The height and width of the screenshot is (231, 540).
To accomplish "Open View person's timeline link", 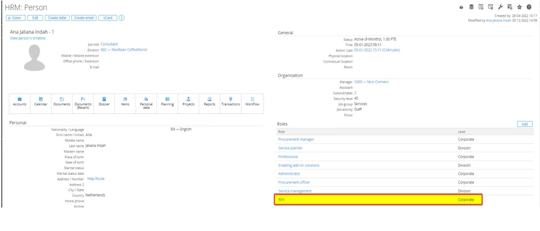I will (28, 38).
